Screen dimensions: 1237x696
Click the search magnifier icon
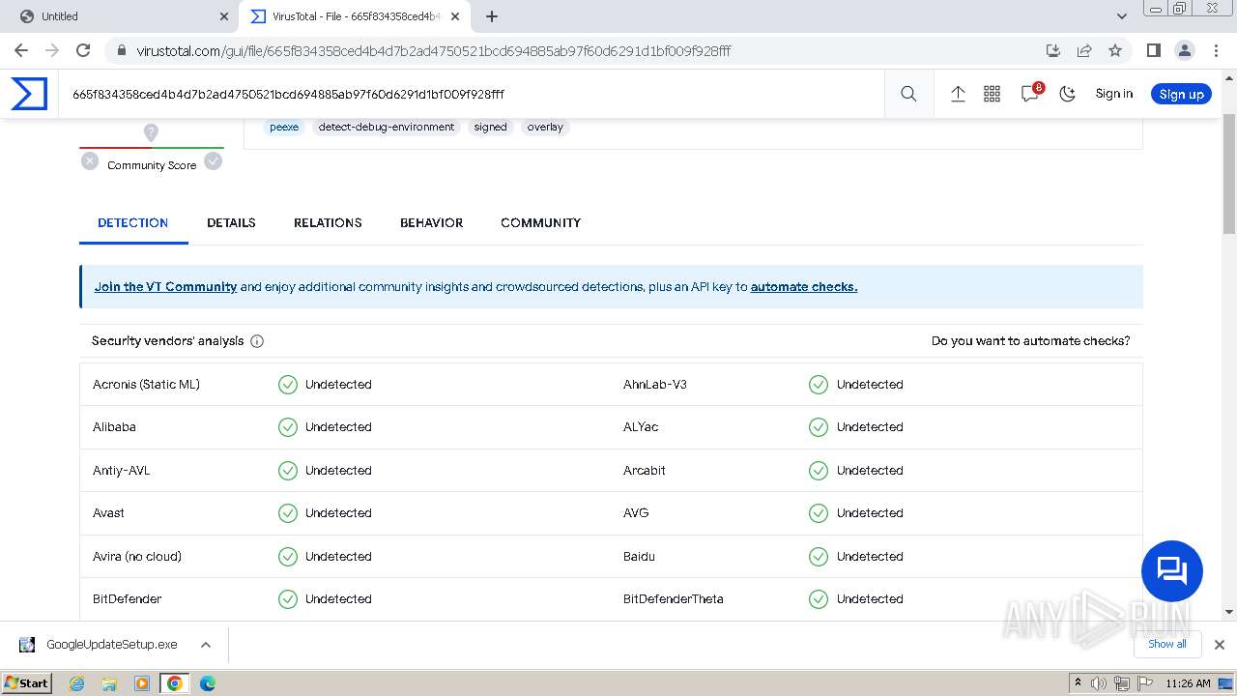tap(908, 94)
